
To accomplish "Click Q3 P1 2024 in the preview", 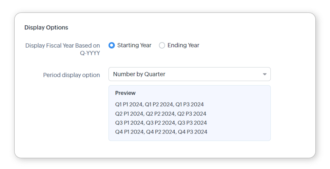I will (x=129, y=123).
